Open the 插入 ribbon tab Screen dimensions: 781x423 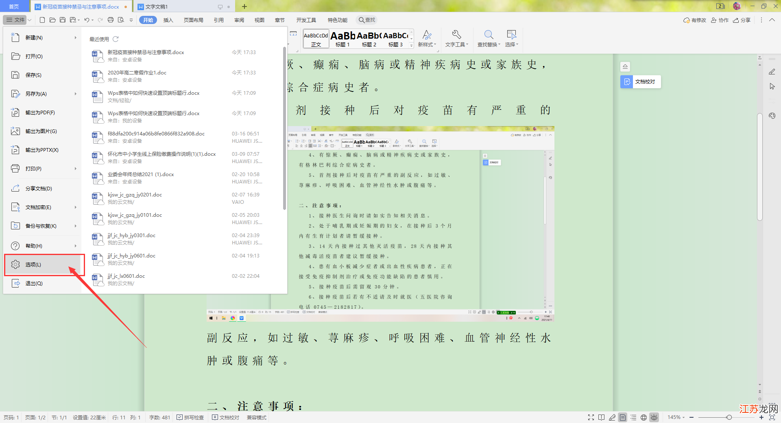168,20
